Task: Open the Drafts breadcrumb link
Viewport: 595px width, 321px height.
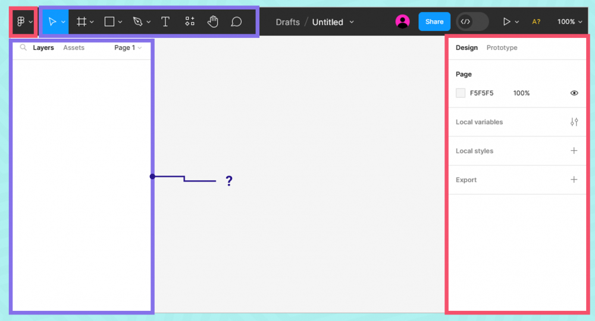Action: pos(287,22)
